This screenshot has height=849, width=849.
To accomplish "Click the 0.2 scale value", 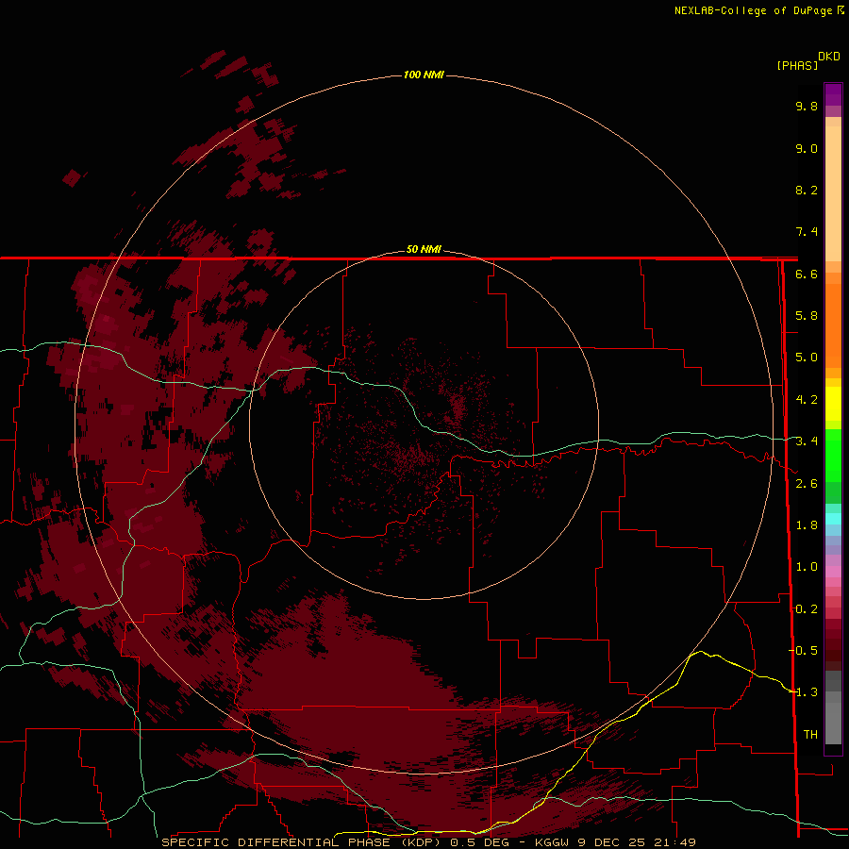I will 807,609.
